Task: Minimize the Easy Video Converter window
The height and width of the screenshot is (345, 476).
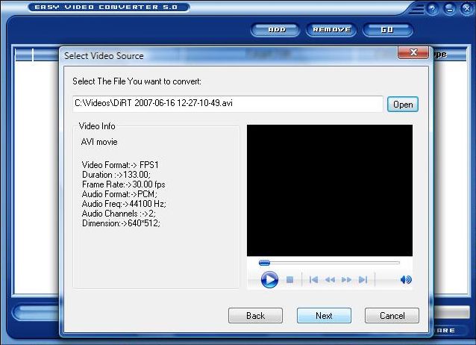Action: click(449, 8)
